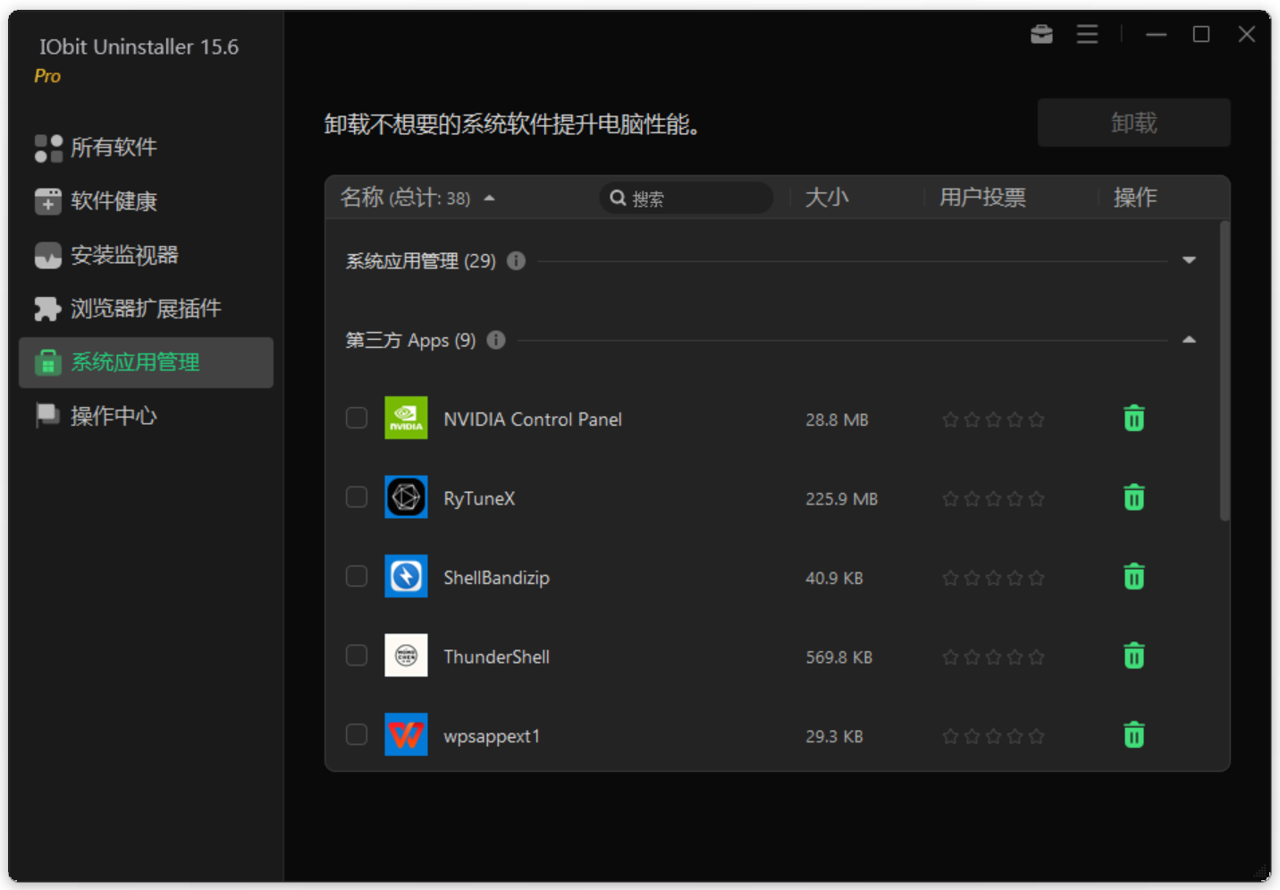Rate NVIDIA Control Panel with stars
This screenshot has height=890, width=1280.
click(x=993, y=420)
